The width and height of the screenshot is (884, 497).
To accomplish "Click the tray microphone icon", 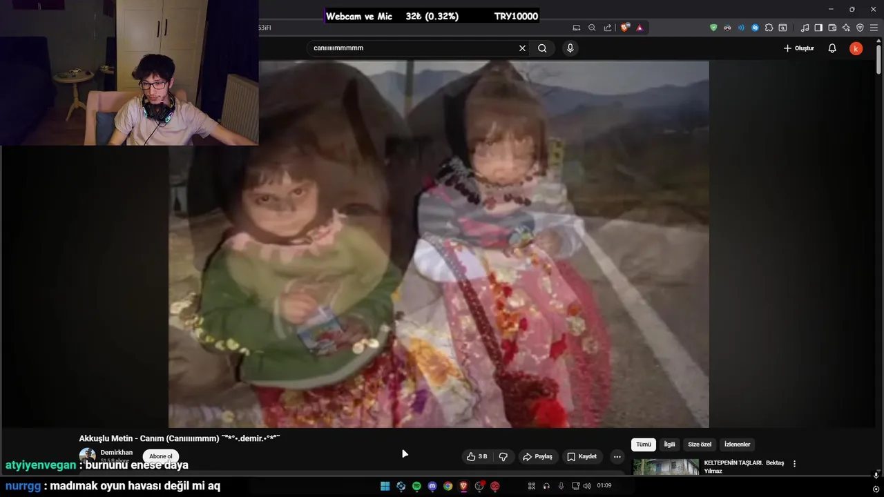I will (561, 486).
